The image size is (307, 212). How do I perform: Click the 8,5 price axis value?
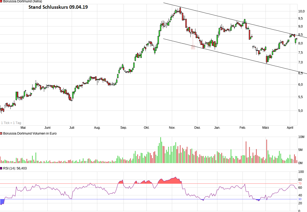[x=301, y=35]
